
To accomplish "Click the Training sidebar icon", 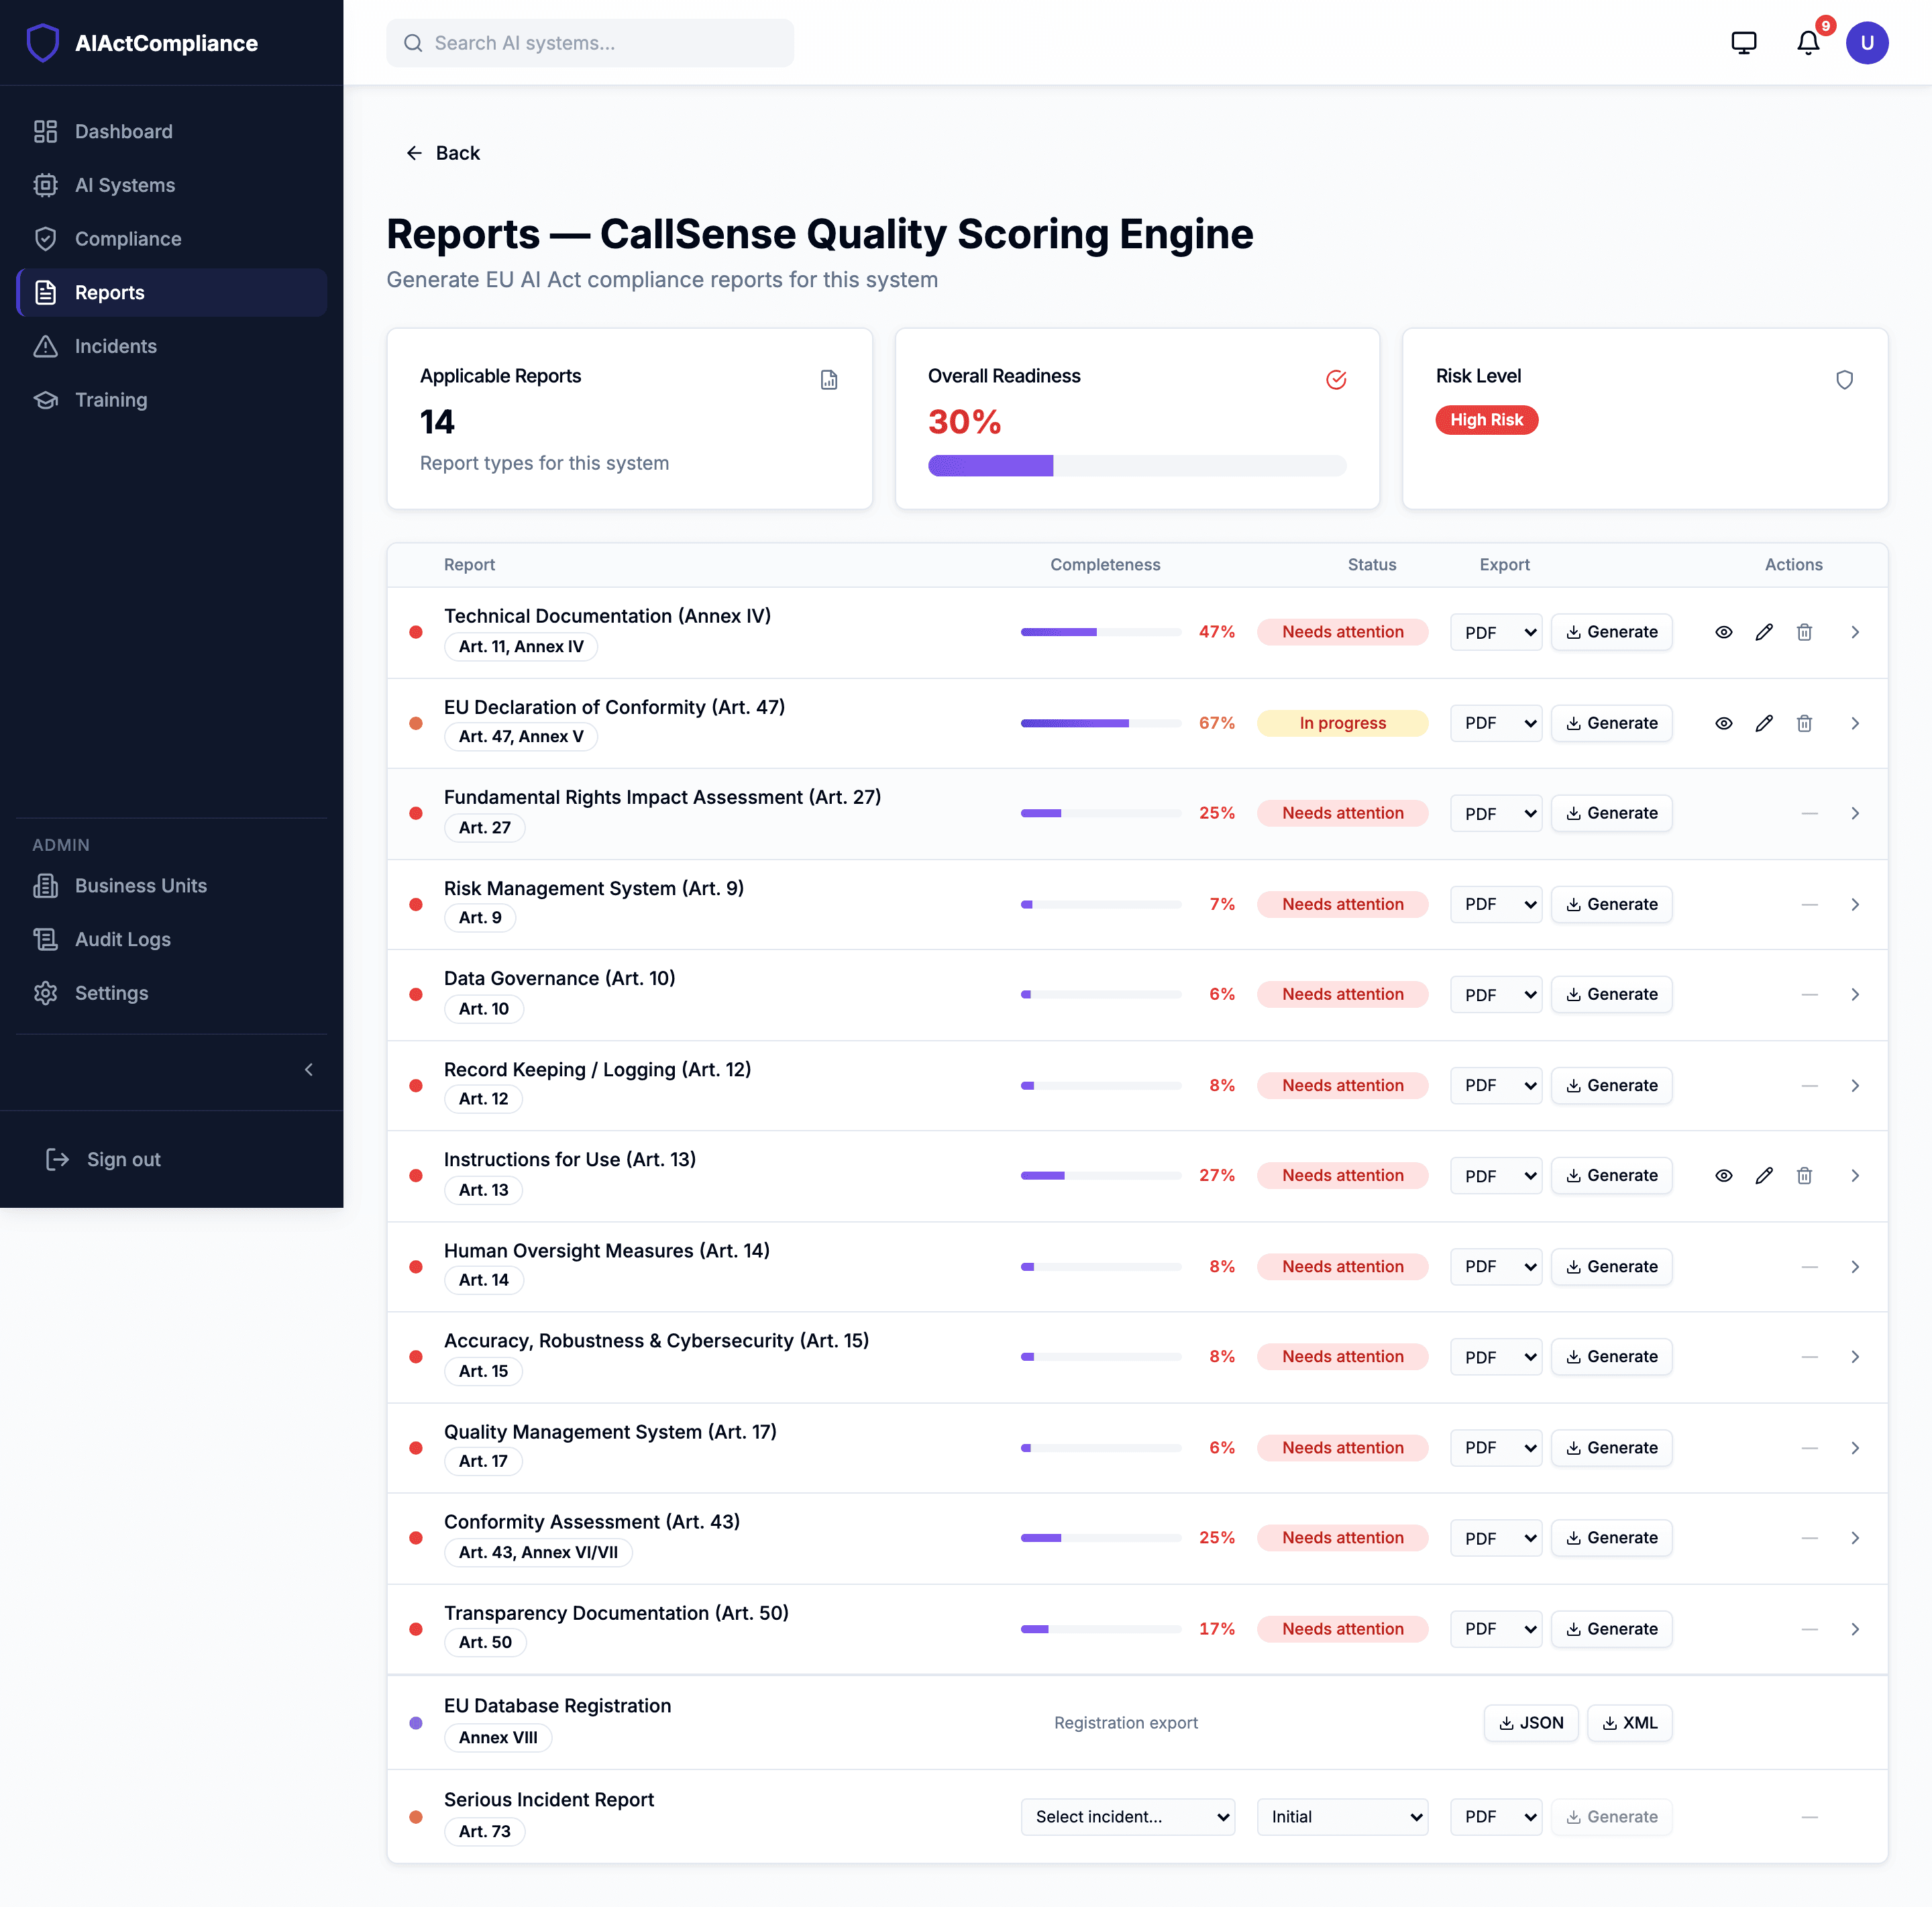I will (x=46, y=400).
